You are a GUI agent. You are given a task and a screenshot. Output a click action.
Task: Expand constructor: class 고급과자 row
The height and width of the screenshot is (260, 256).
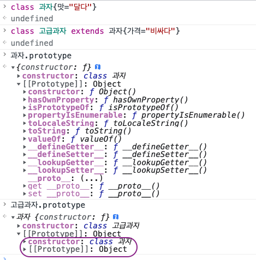click(19, 226)
